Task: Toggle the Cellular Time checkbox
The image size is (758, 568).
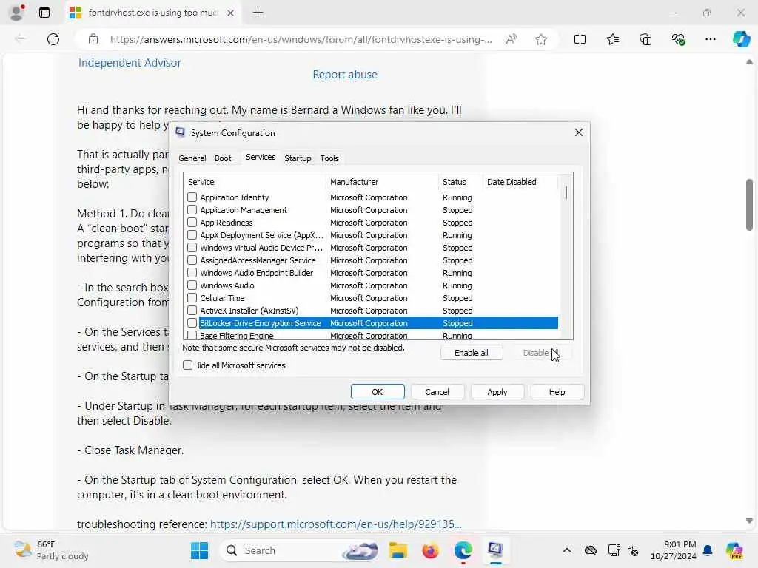Action: tap(192, 297)
